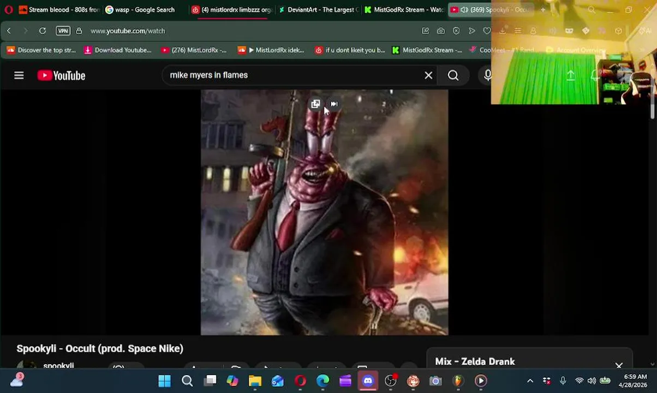Click the padlock site info icon
This screenshot has height=393, width=657.
[x=79, y=31]
